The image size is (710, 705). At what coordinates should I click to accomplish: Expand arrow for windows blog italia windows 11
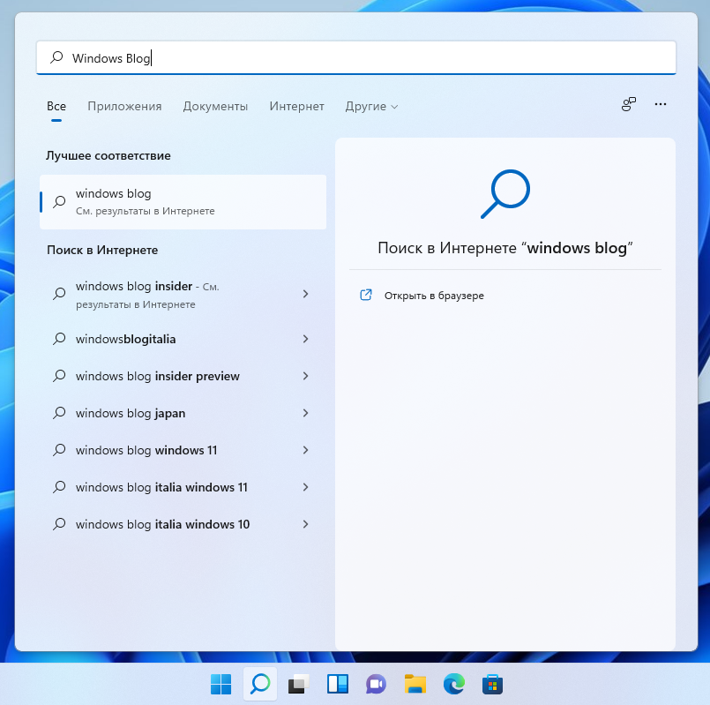point(306,488)
